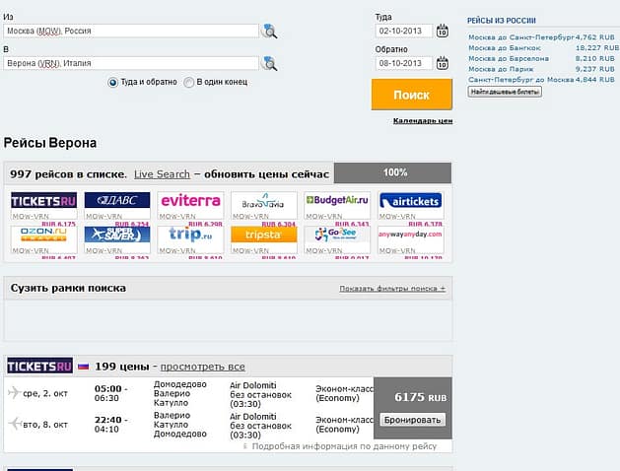The width and height of the screenshot is (620, 471).
Task: Choose the BudgetAir.ru provider logo
Action: click(337, 201)
